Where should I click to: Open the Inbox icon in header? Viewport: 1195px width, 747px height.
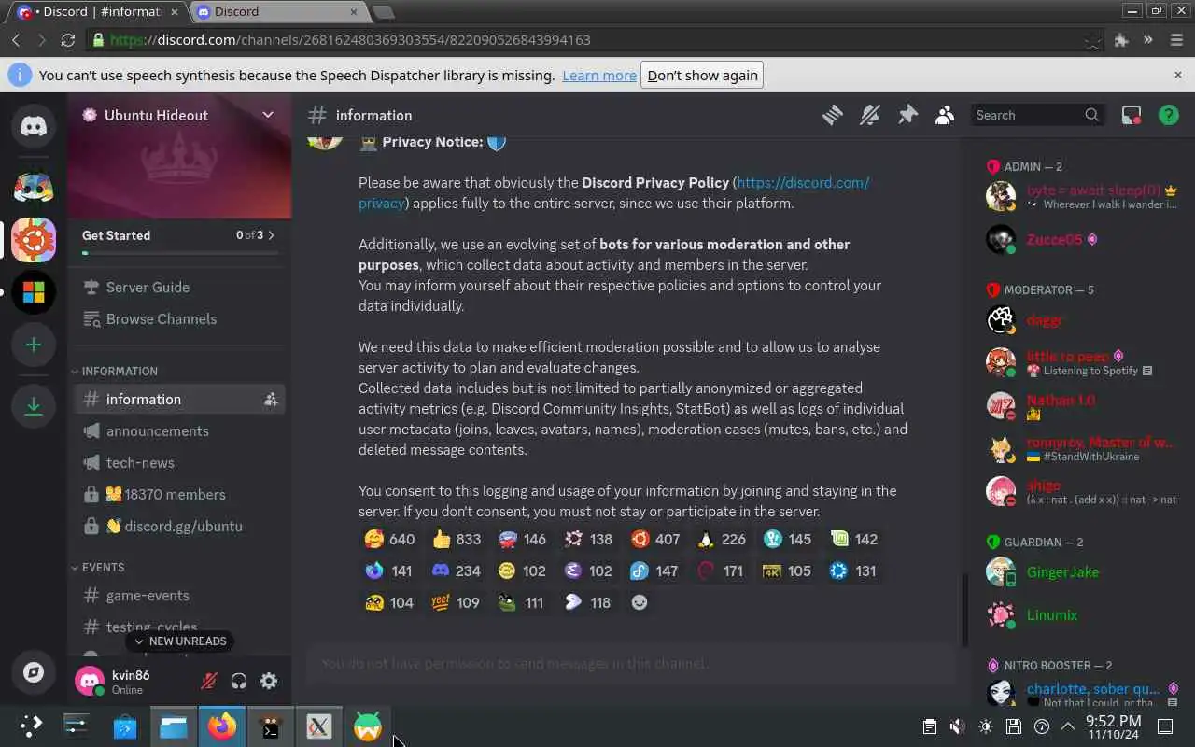(x=1131, y=115)
